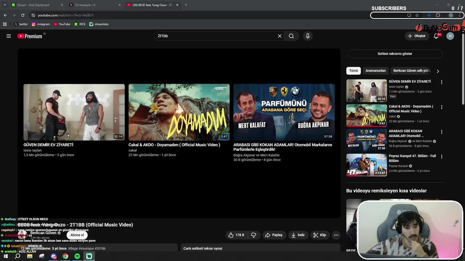Screen dimensions: 465x261
Task: Open Berkcan Güven channel name
Action: pyautogui.click(x=43, y=233)
